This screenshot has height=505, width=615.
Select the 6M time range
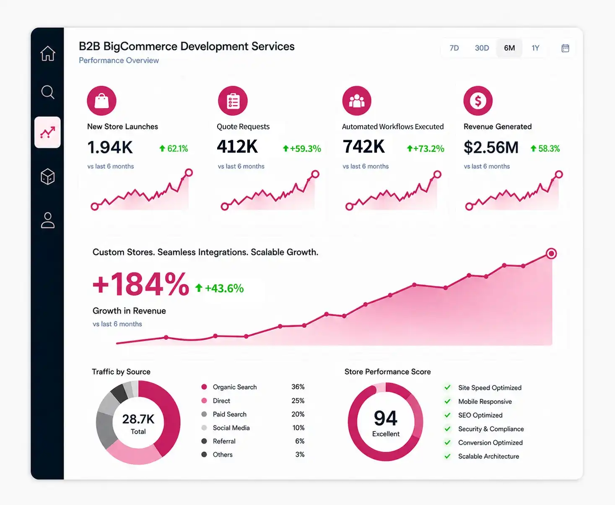point(509,48)
